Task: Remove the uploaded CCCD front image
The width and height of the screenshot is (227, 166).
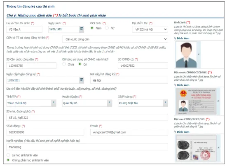Action: point(218,101)
